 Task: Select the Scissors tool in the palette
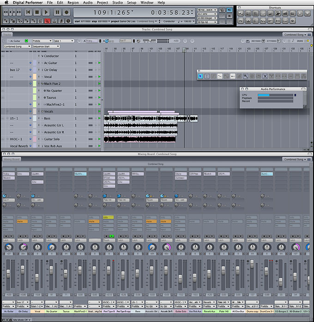pyautogui.click(x=272, y=77)
